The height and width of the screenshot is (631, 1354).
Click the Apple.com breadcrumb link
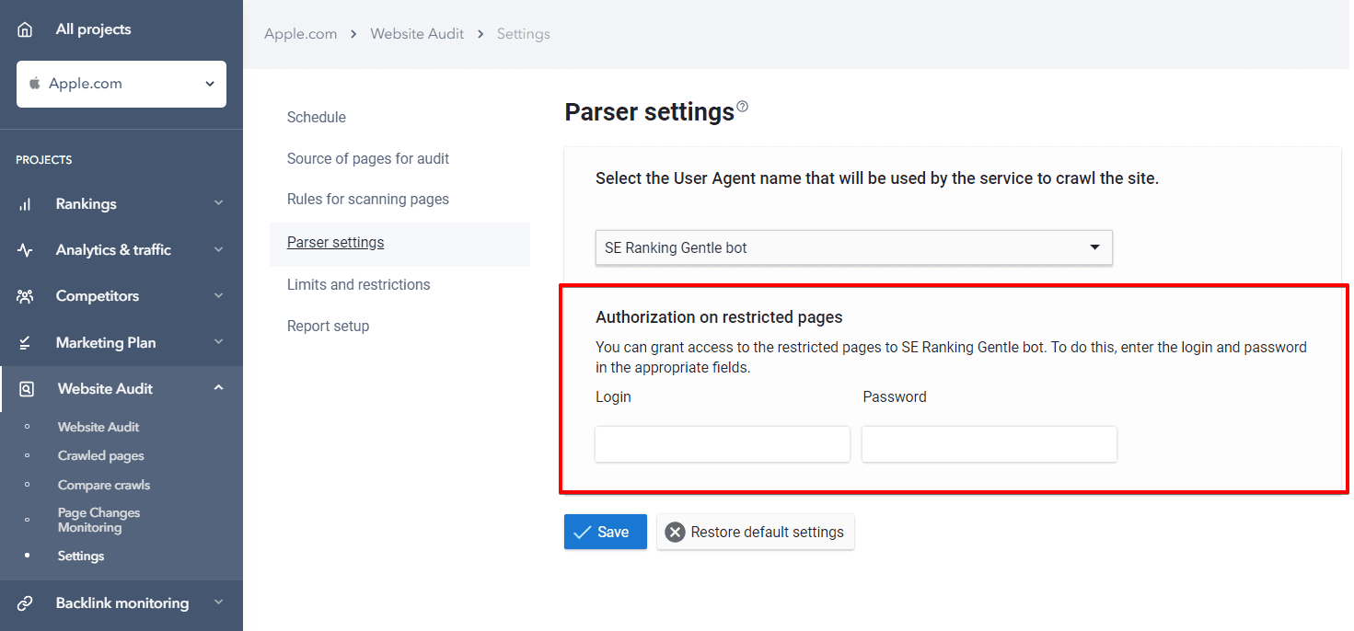pos(301,34)
